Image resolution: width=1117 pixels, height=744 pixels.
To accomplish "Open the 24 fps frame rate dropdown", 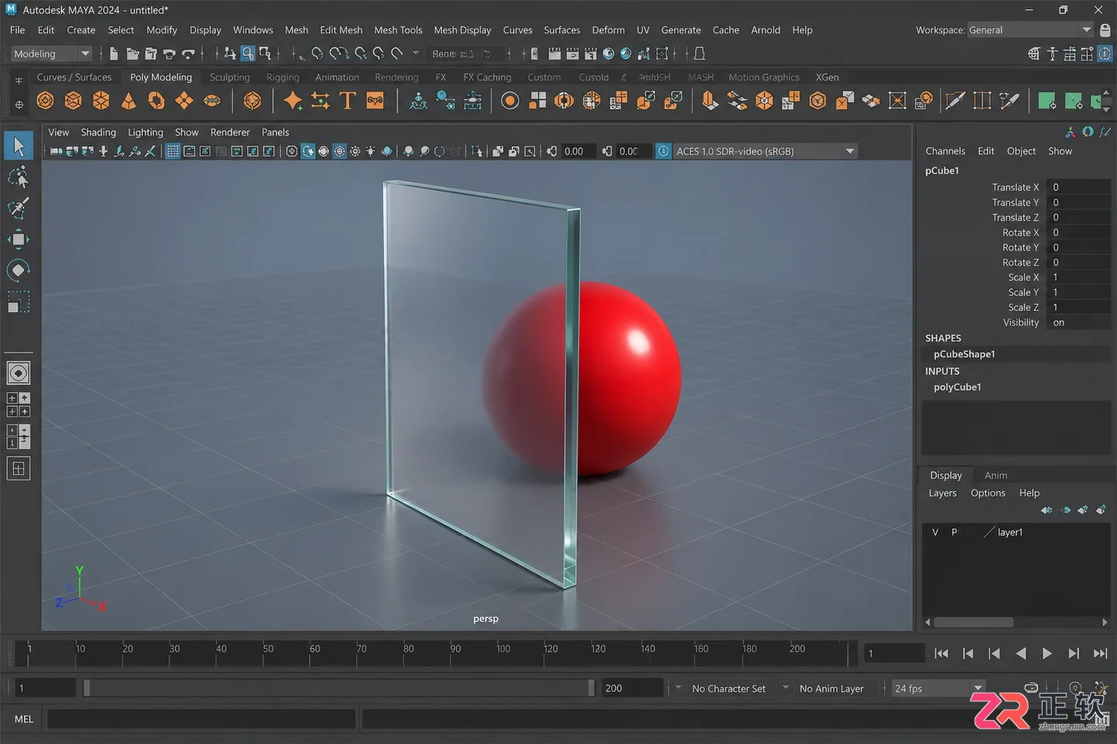I will pos(938,688).
